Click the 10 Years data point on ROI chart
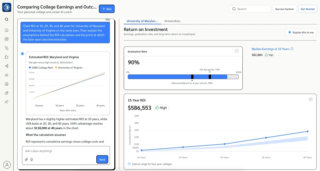The width and height of the screenshot is (320, 171). [x=141, y=150]
